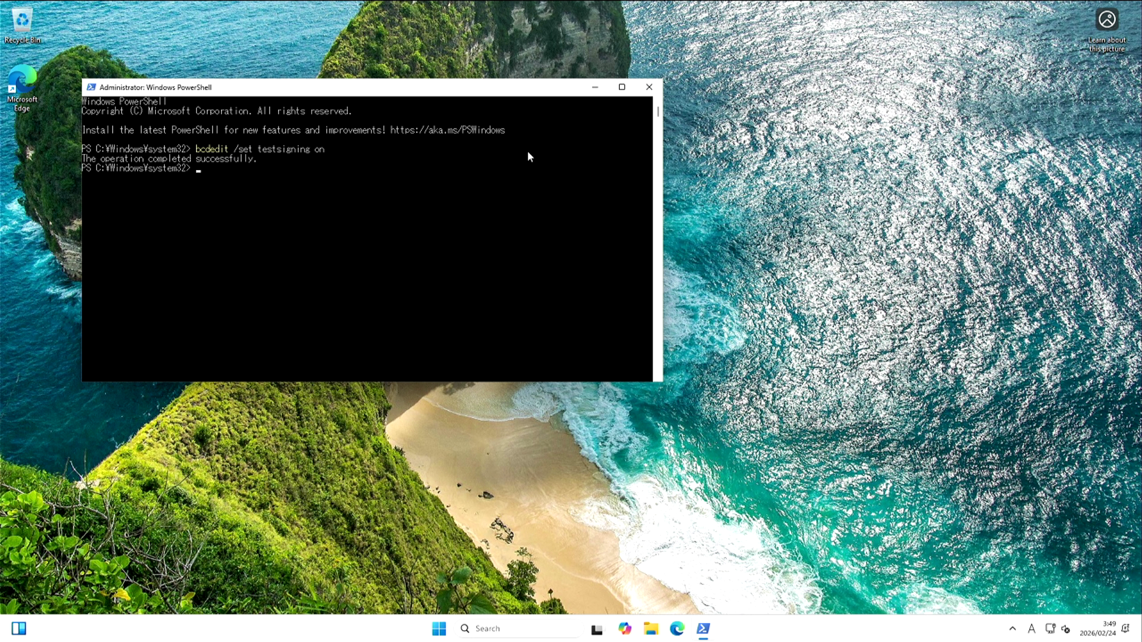
Task: Expand the hidden system tray icons
Action: 1012,628
